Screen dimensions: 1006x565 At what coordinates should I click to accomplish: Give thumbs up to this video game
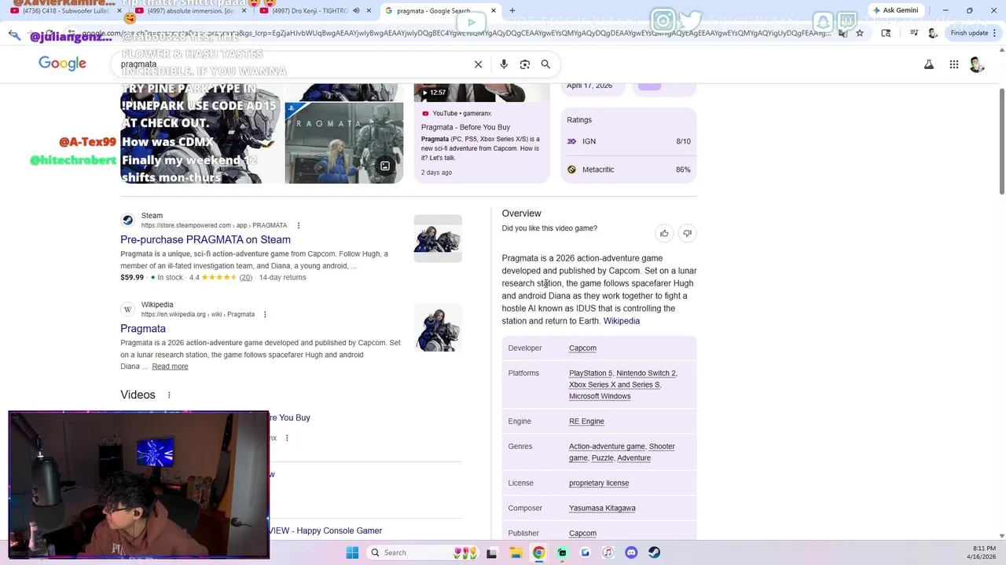coord(664,233)
